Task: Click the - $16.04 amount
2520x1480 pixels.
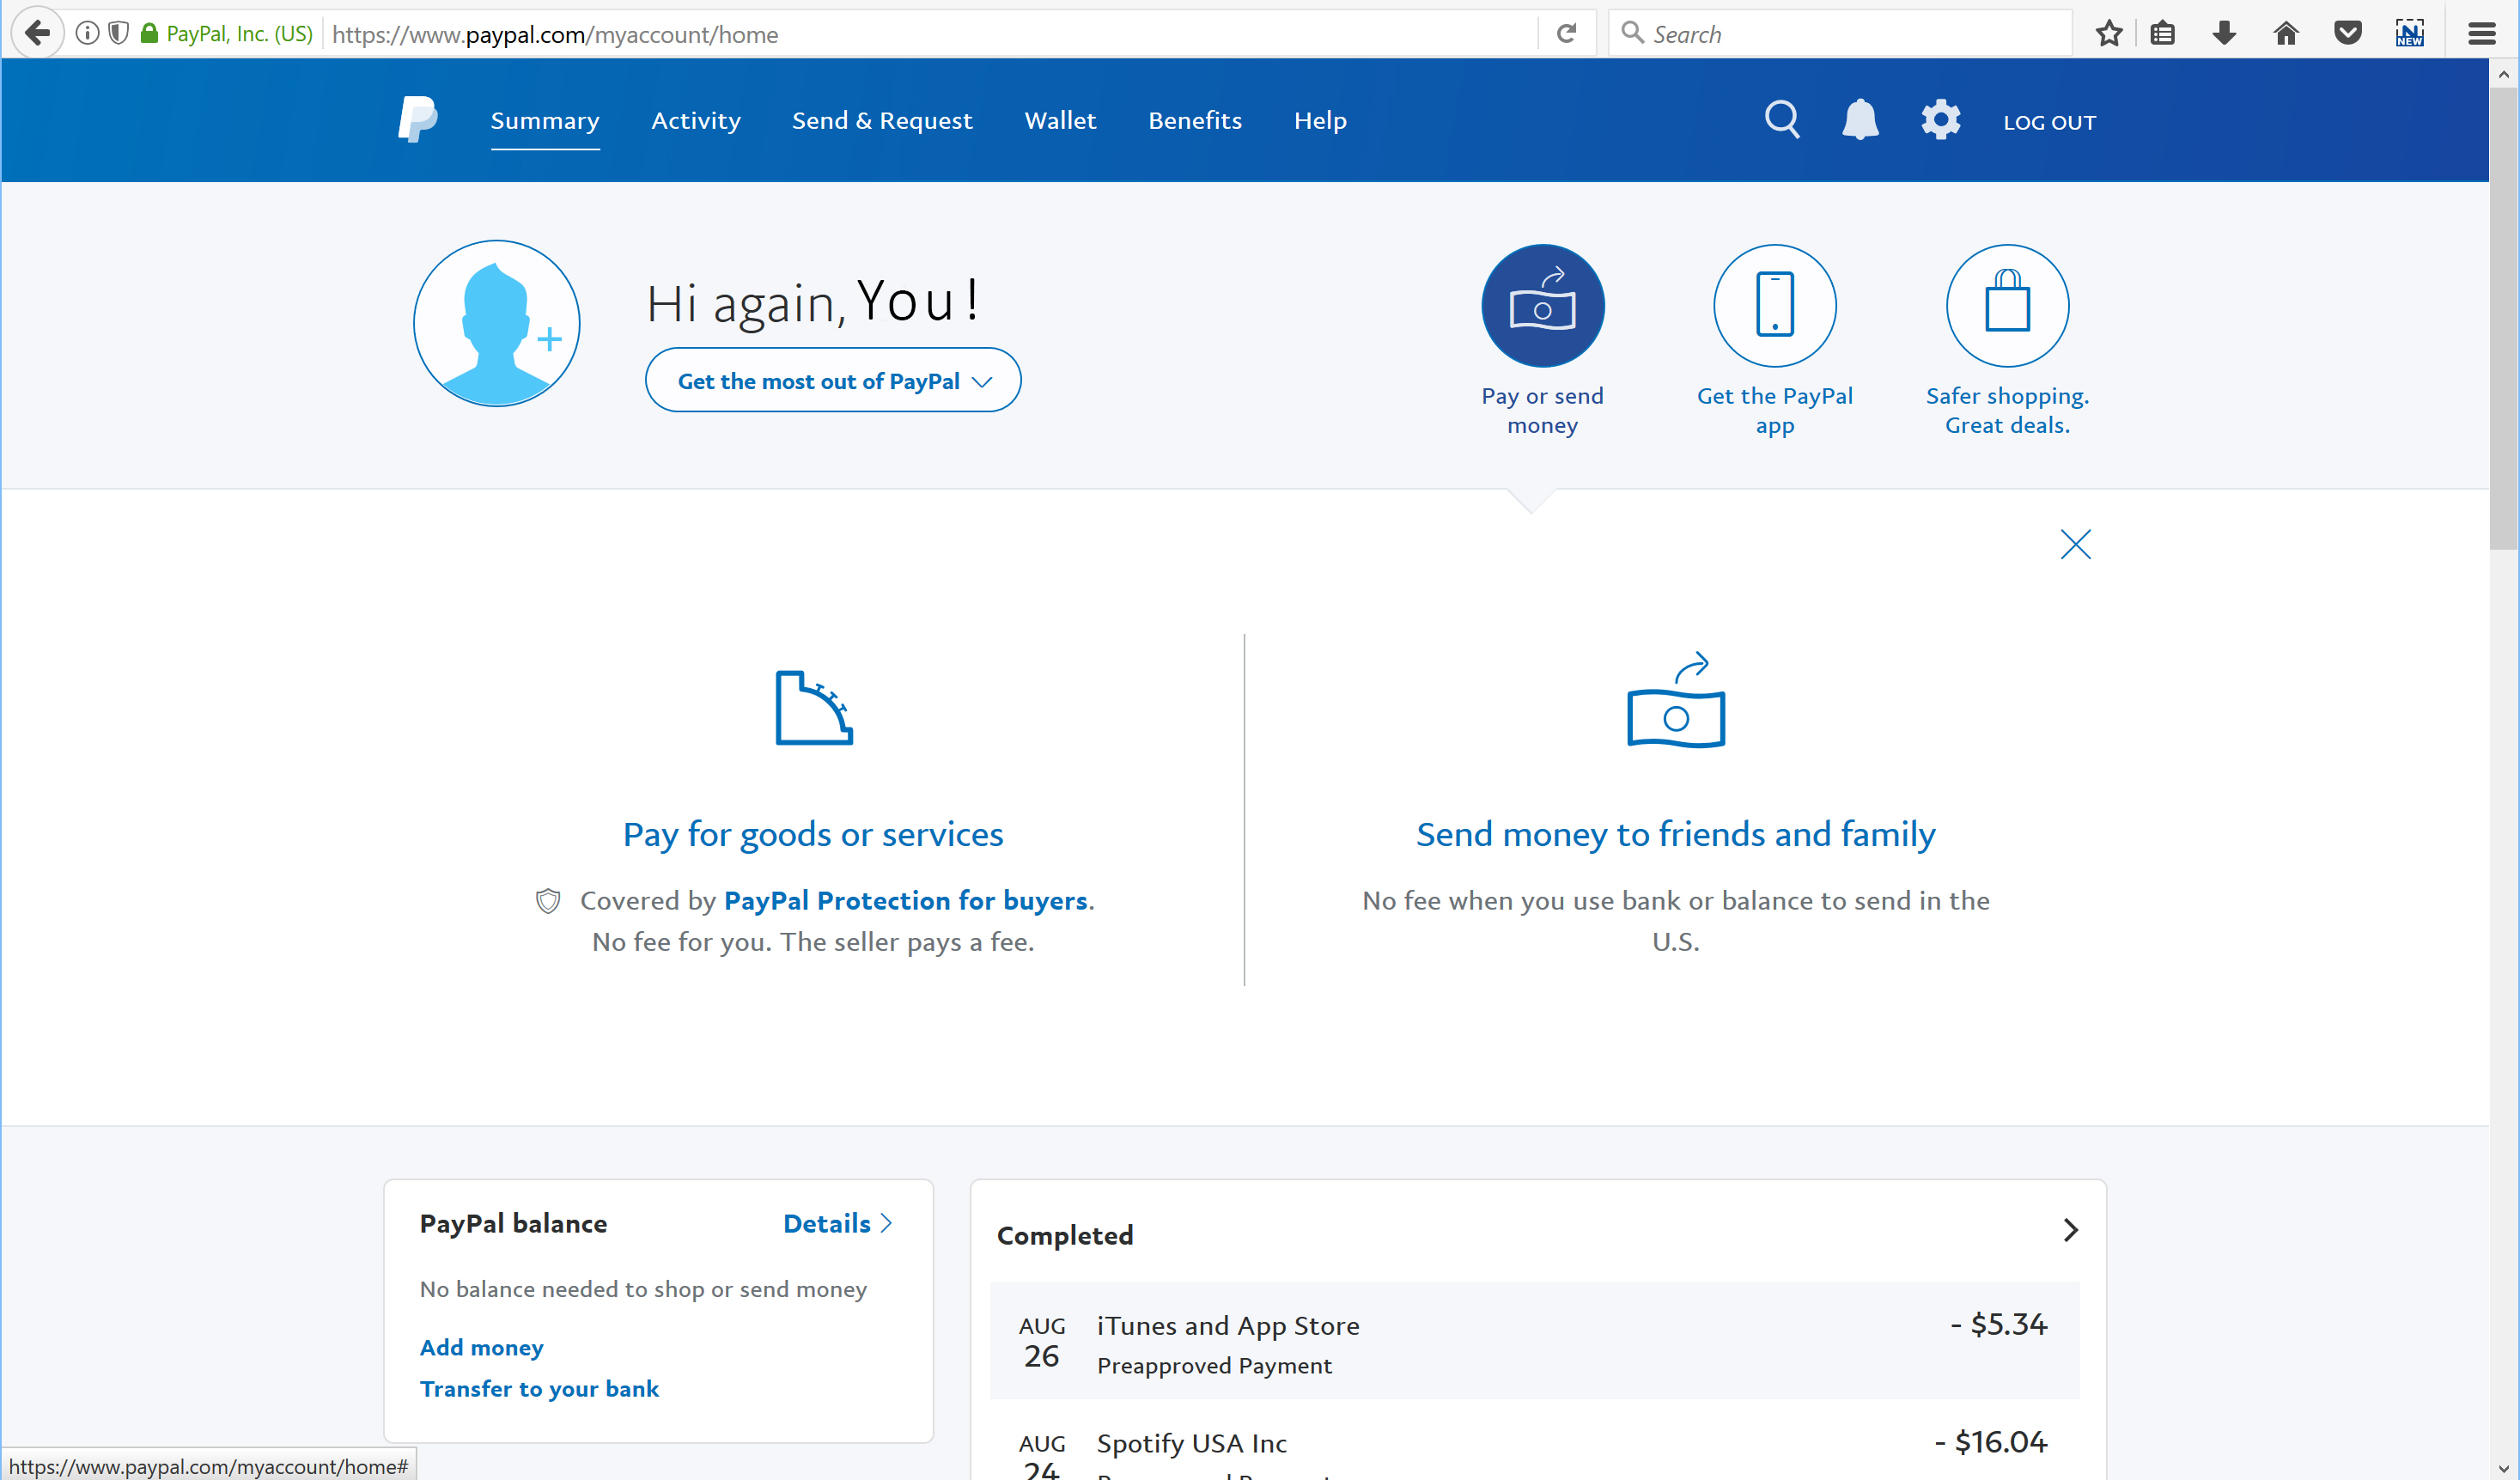Action: point(1991,1443)
